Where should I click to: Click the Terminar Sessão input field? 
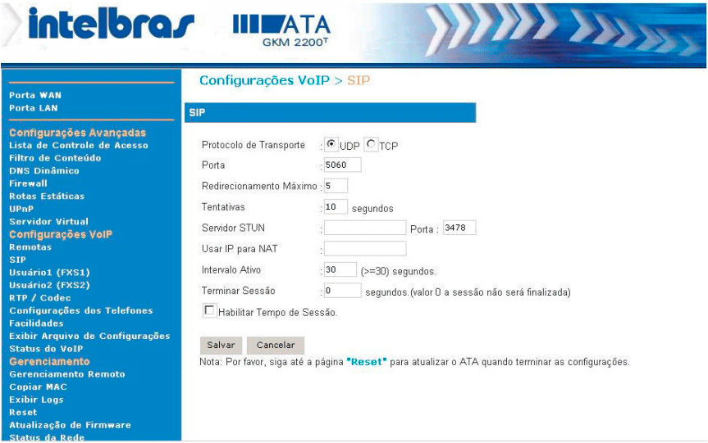pyautogui.click(x=343, y=290)
